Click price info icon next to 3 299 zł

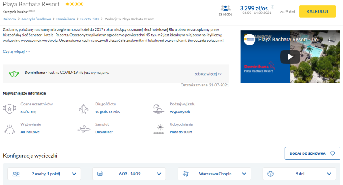click(273, 7)
